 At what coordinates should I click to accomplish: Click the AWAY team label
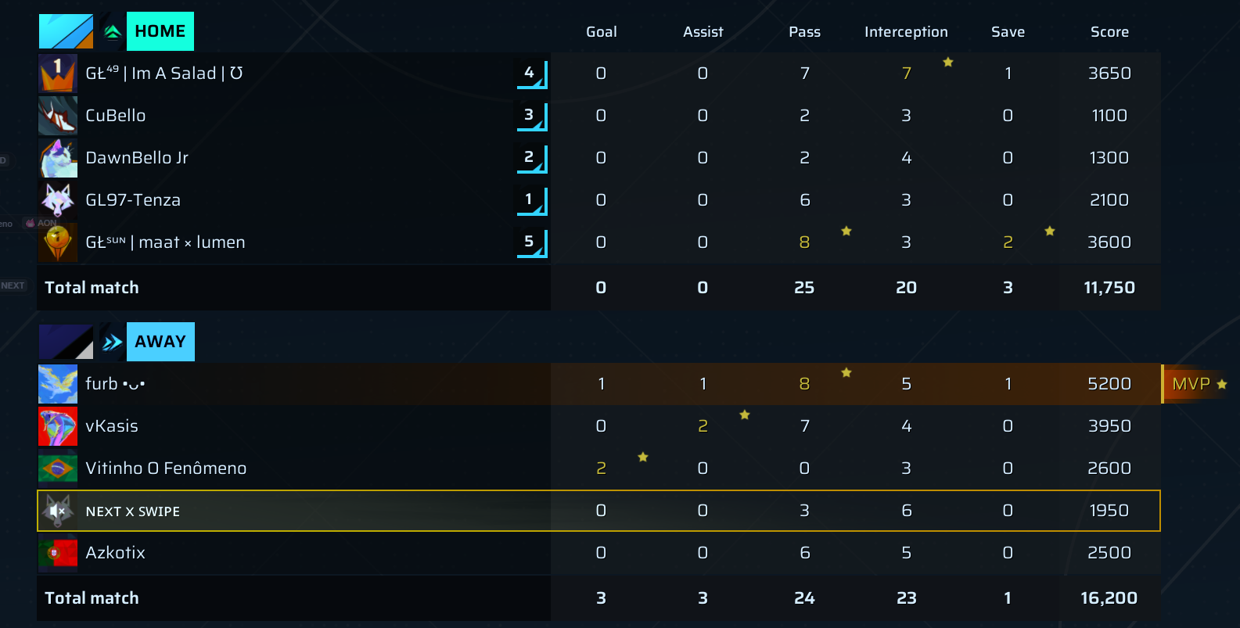coord(160,342)
